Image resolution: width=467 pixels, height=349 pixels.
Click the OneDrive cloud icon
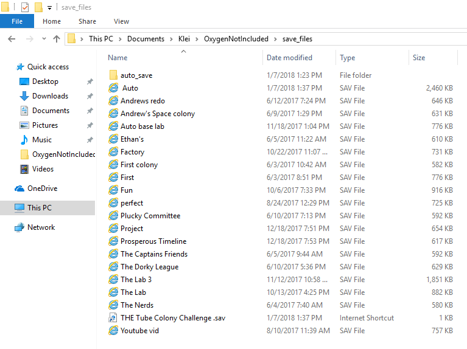19,188
